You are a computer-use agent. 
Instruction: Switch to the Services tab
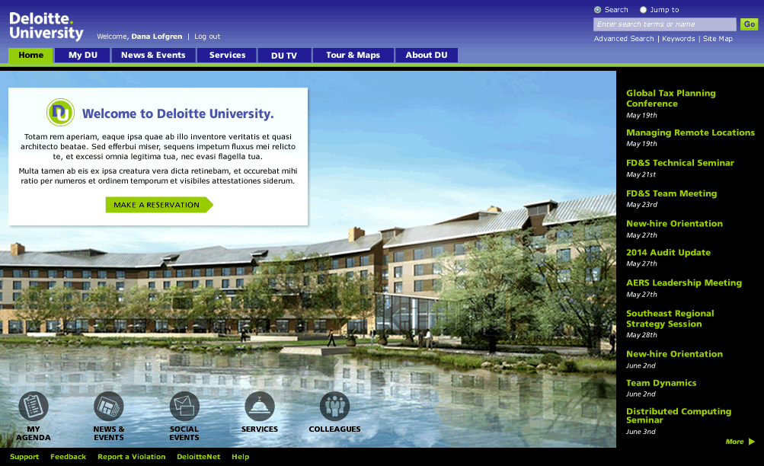coord(227,56)
